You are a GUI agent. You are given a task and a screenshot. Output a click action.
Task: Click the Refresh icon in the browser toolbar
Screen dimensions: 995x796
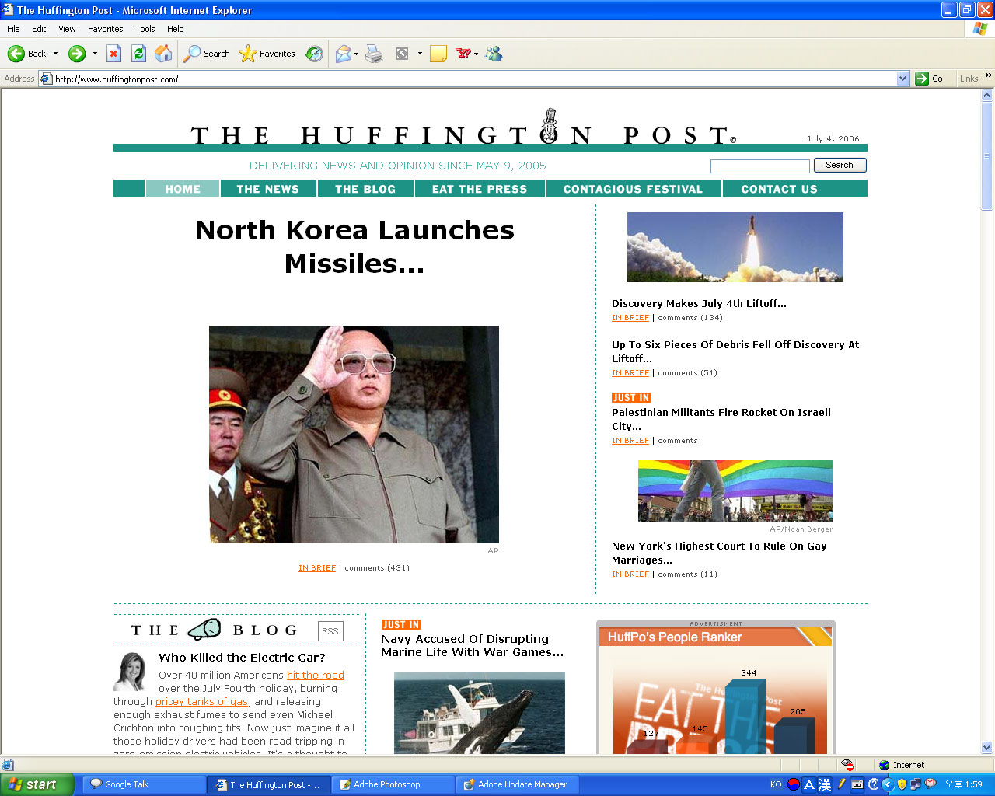coord(138,54)
